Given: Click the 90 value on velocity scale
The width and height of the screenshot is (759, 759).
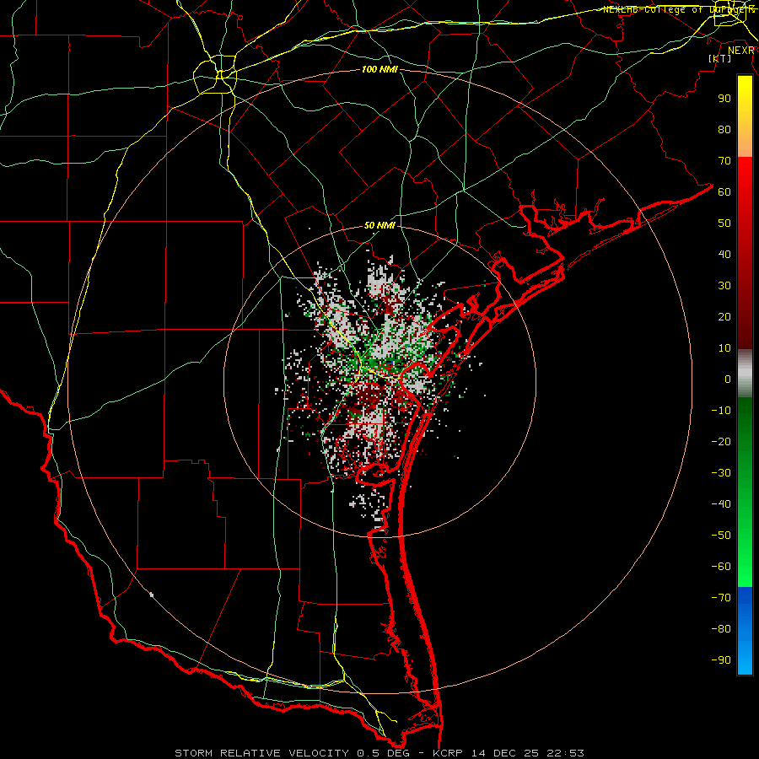Looking at the screenshot, I should pyautogui.click(x=724, y=99).
